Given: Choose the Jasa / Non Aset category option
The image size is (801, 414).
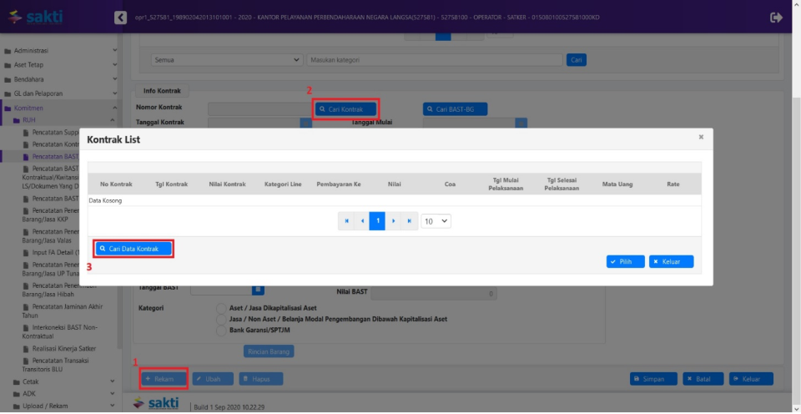Looking at the screenshot, I should pos(222,319).
